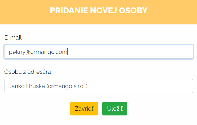This screenshot has height=125, width=197.
Task: Click the Pridanie novej osoby heading
Action: (98, 10)
